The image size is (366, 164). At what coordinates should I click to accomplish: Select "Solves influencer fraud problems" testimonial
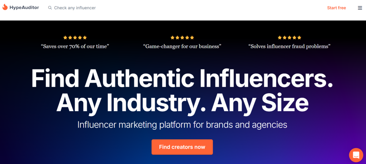coord(289,46)
